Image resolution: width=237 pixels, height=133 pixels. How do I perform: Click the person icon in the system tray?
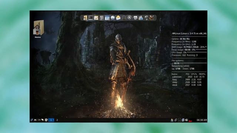[x=172, y=120]
